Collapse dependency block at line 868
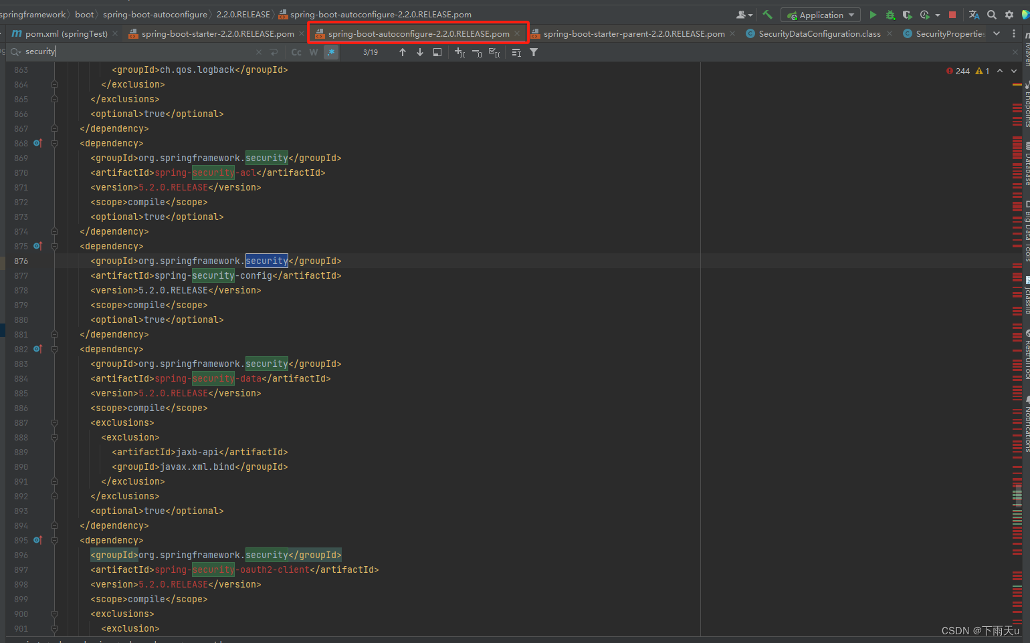The height and width of the screenshot is (643, 1030). (54, 143)
